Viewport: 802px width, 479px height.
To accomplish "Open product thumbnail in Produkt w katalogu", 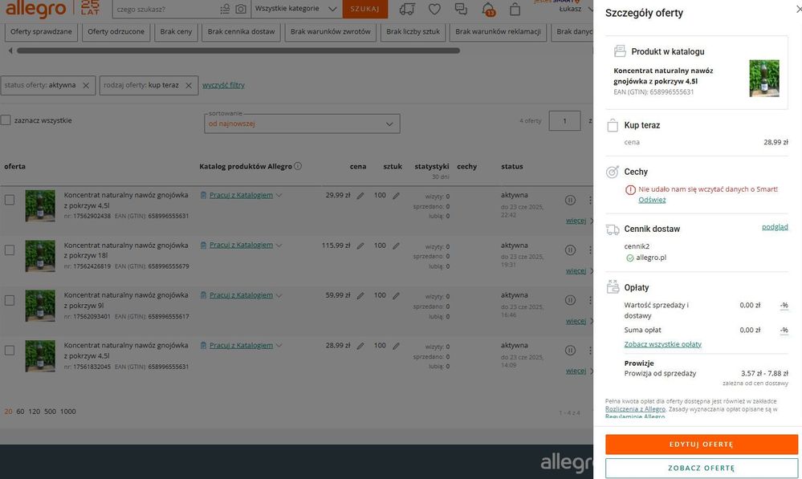I will coord(764,78).
